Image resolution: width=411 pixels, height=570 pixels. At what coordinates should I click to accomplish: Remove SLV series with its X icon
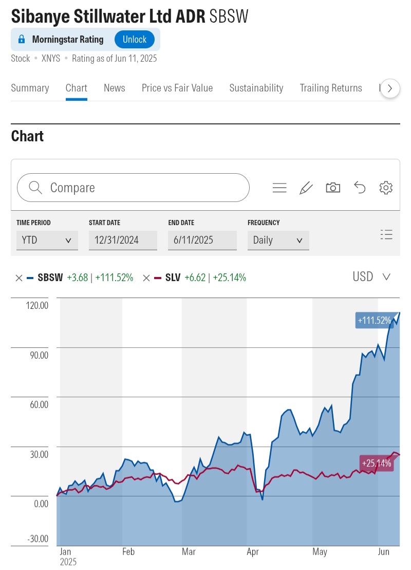[x=146, y=278]
